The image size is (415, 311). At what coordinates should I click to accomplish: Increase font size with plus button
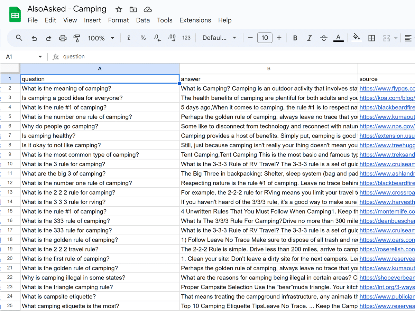coord(279,38)
